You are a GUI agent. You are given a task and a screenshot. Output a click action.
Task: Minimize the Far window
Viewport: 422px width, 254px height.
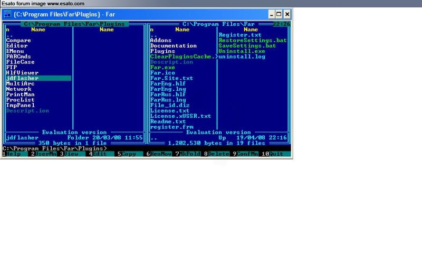tap(271, 14)
